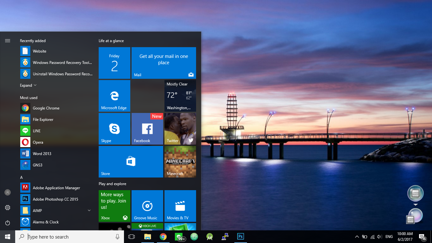Click the Microsoft Edge tile

pos(114,96)
